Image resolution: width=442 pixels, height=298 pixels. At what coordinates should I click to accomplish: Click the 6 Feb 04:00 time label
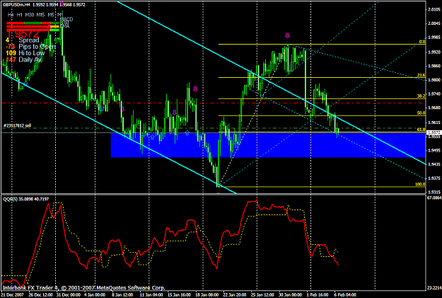(x=345, y=295)
